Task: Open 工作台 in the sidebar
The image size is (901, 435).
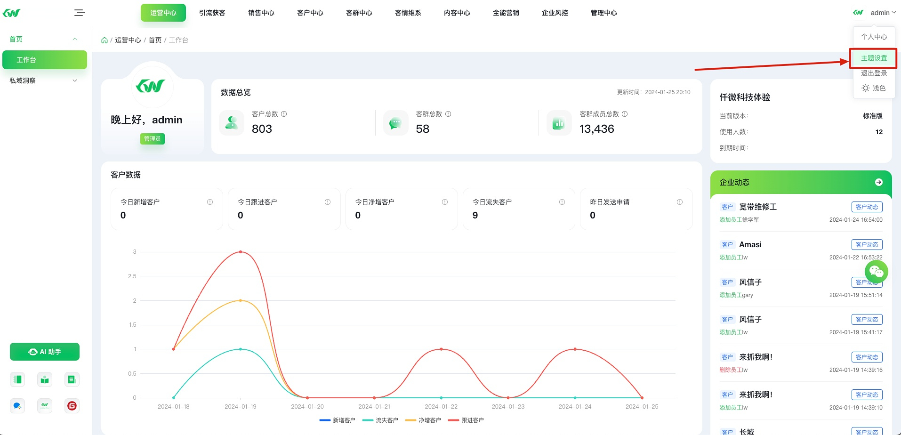Action: tap(45, 60)
